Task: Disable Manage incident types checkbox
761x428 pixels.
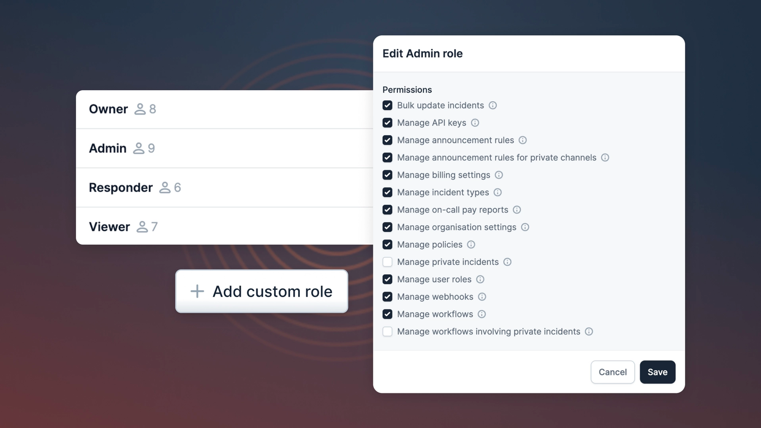Action: pos(387,193)
